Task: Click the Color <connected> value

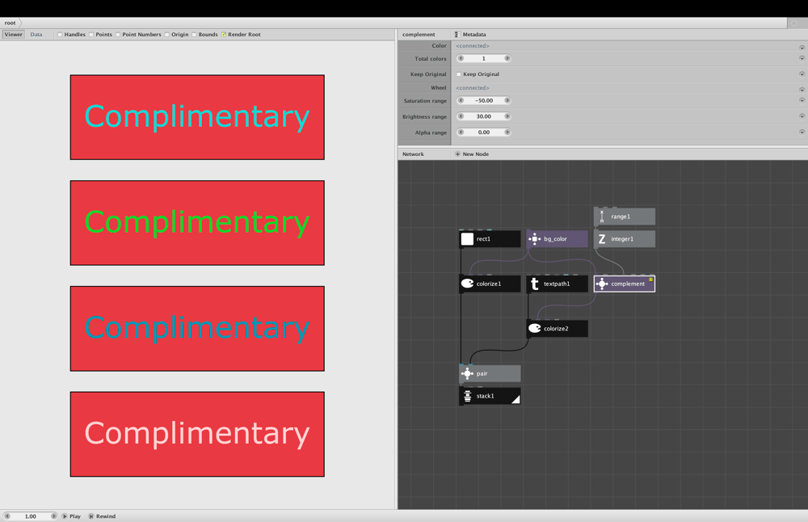Action: (x=473, y=46)
